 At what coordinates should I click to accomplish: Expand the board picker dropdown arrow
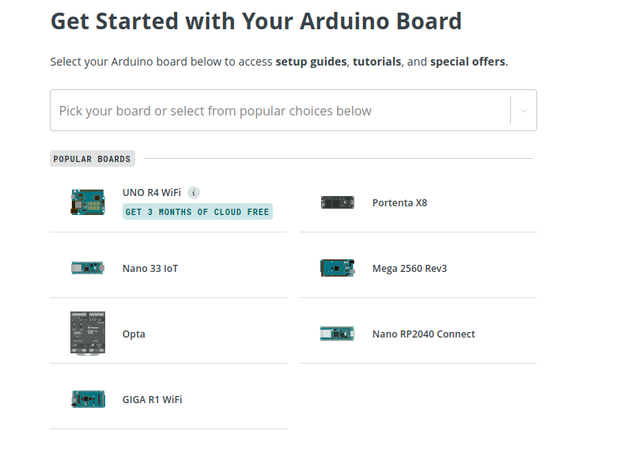523,111
